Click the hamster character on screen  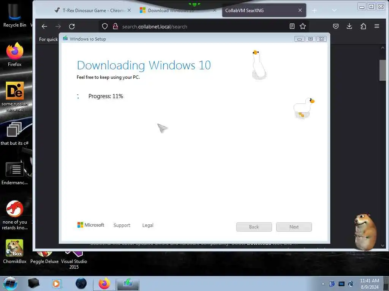[x=365, y=232]
